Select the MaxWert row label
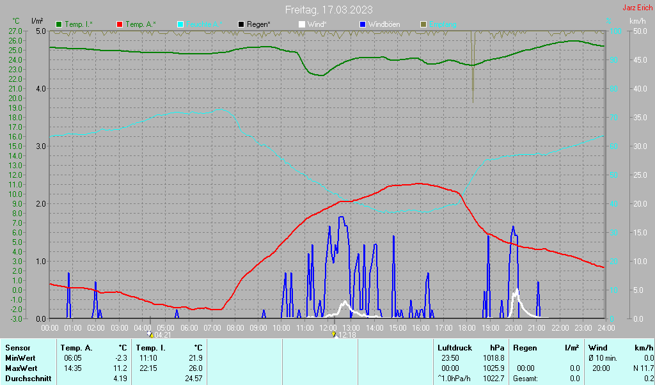The width and height of the screenshot is (655, 385). (21, 369)
